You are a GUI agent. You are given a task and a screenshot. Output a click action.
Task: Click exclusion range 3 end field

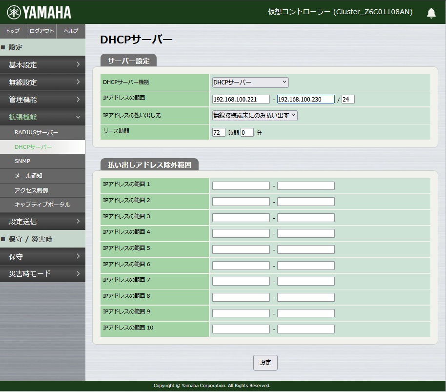click(306, 218)
